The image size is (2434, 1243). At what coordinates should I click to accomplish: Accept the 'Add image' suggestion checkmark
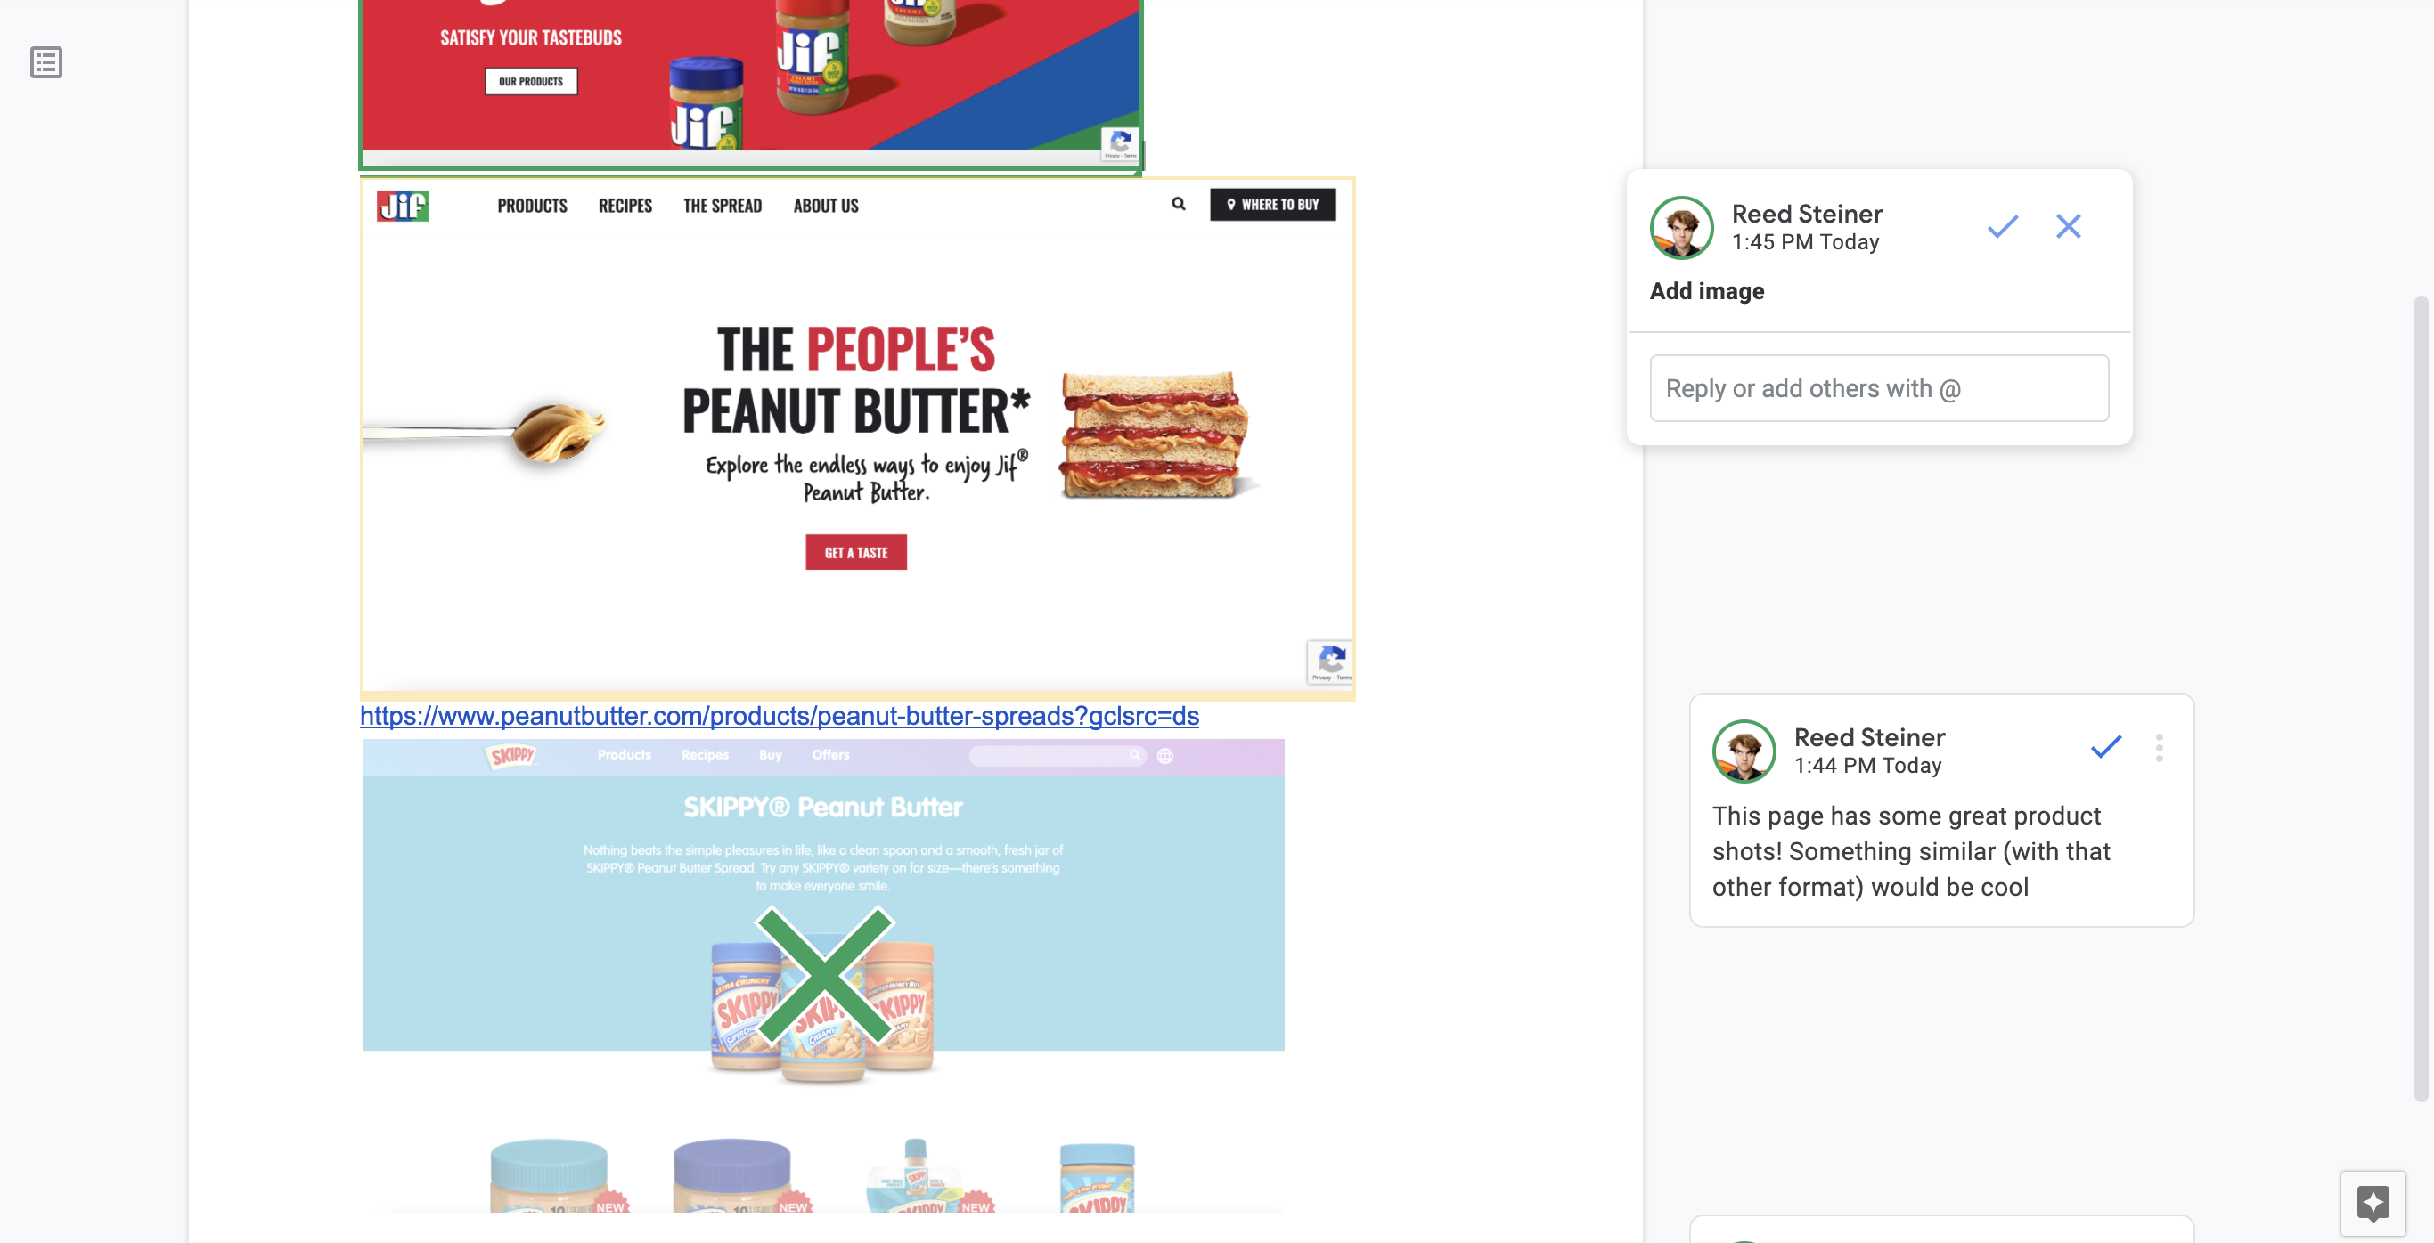[x=2002, y=227]
